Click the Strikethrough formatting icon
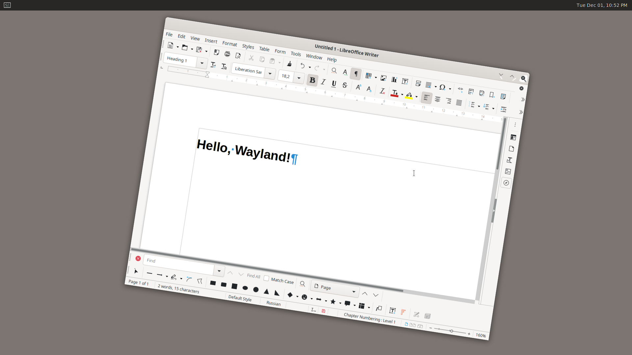This screenshot has height=355, width=632. 345,85
